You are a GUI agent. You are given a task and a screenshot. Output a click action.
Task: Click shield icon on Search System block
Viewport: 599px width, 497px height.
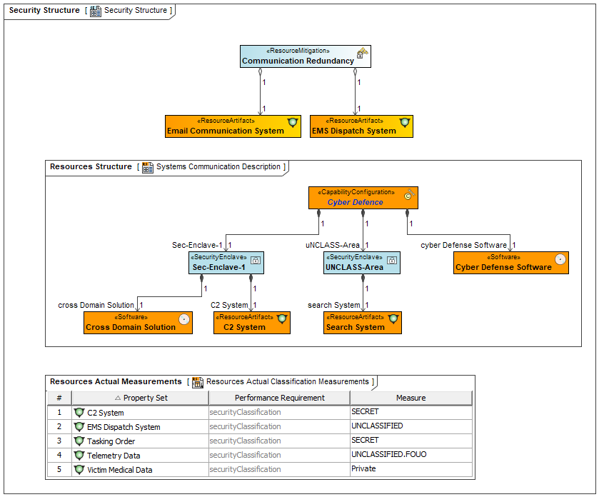pos(393,318)
